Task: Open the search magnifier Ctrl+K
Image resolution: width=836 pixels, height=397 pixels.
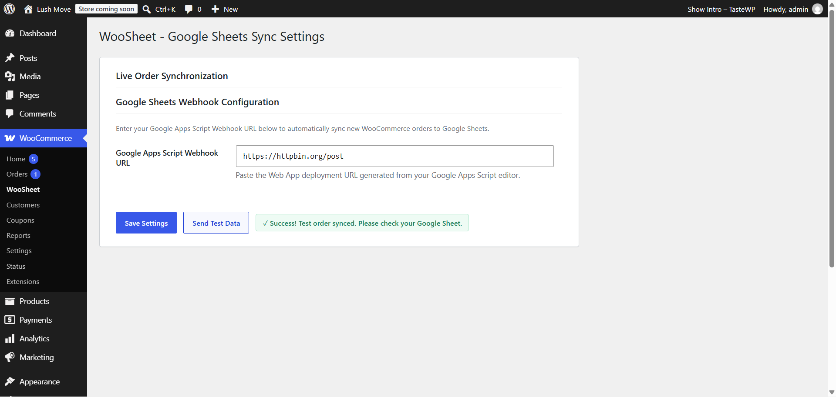Action: click(147, 9)
